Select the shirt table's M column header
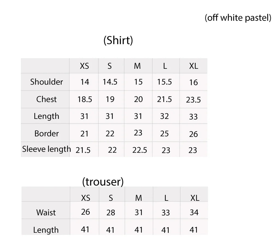This screenshot has width=280, height=252. click(x=137, y=66)
